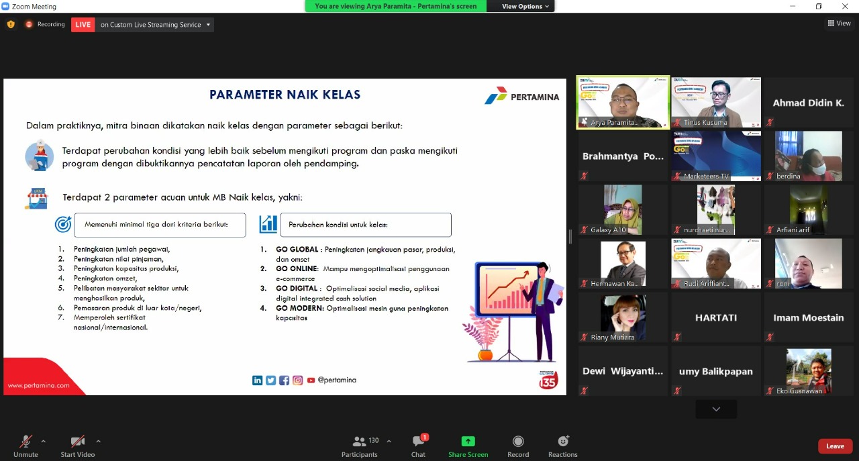Click the www.pertamina.com link on the slide

pyautogui.click(x=38, y=385)
